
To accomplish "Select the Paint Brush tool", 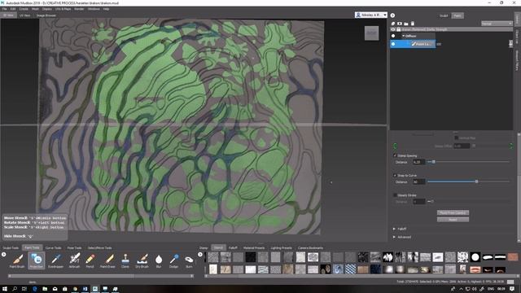I will pos(17,260).
